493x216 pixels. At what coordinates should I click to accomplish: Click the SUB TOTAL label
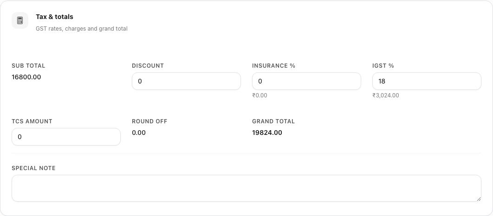click(28, 66)
